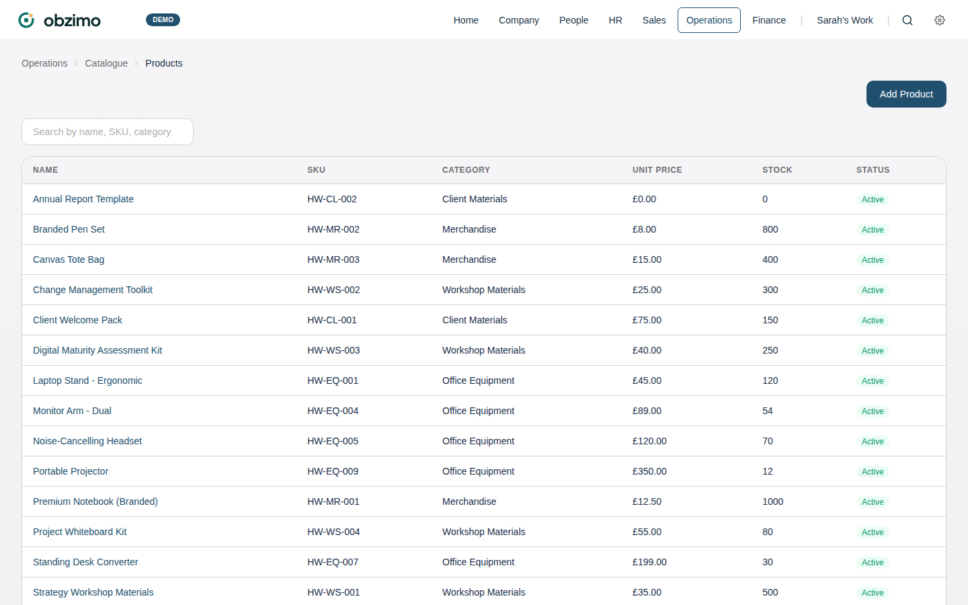Click the UNIT PRICE column header
Viewport: 968px width, 605px height.
click(x=657, y=170)
